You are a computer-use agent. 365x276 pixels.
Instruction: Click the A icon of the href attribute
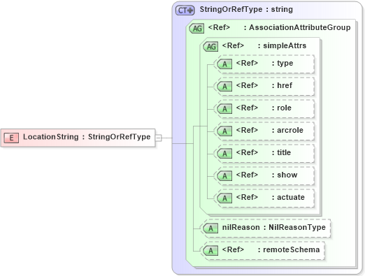coord(224,87)
